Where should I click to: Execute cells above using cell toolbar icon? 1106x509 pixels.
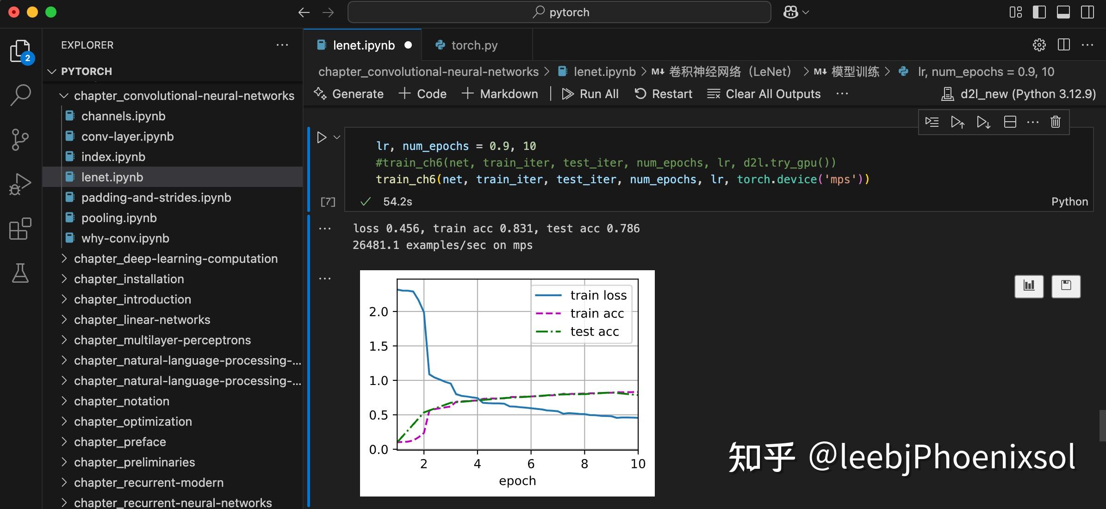(957, 122)
